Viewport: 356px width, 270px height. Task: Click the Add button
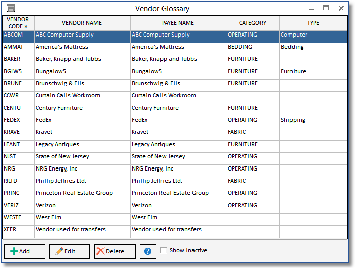click(24, 251)
